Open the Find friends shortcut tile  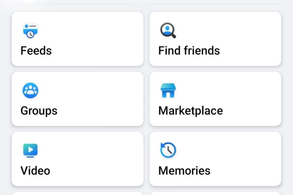click(215, 39)
